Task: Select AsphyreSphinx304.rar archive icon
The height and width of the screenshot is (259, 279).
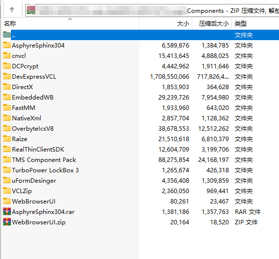Action: (x=7, y=211)
